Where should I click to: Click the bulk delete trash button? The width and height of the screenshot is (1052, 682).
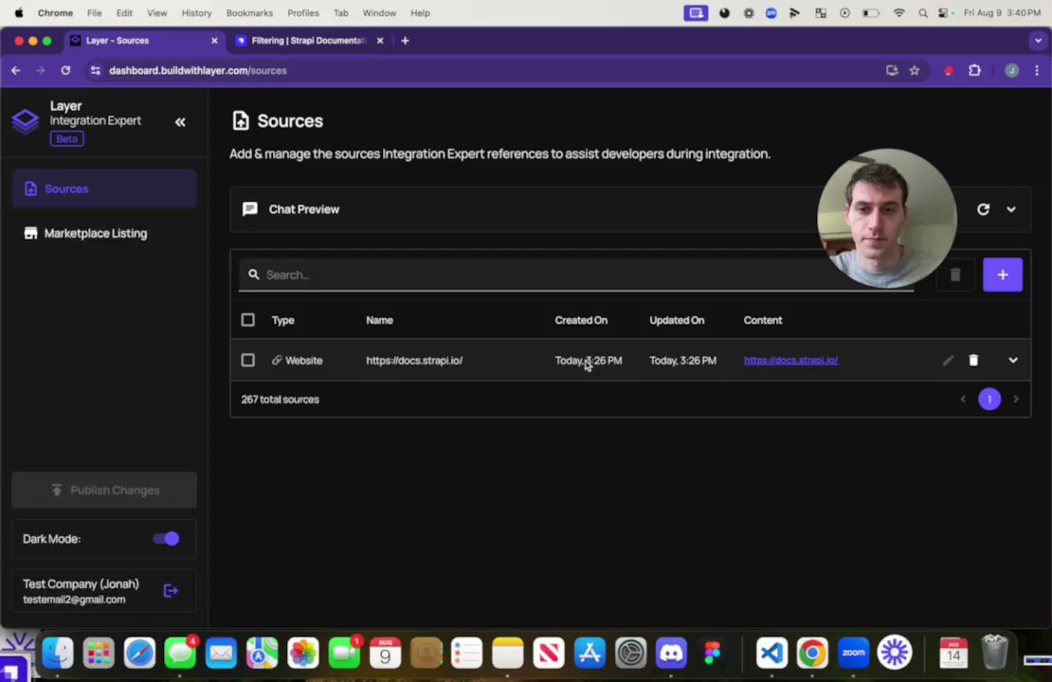point(954,275)
